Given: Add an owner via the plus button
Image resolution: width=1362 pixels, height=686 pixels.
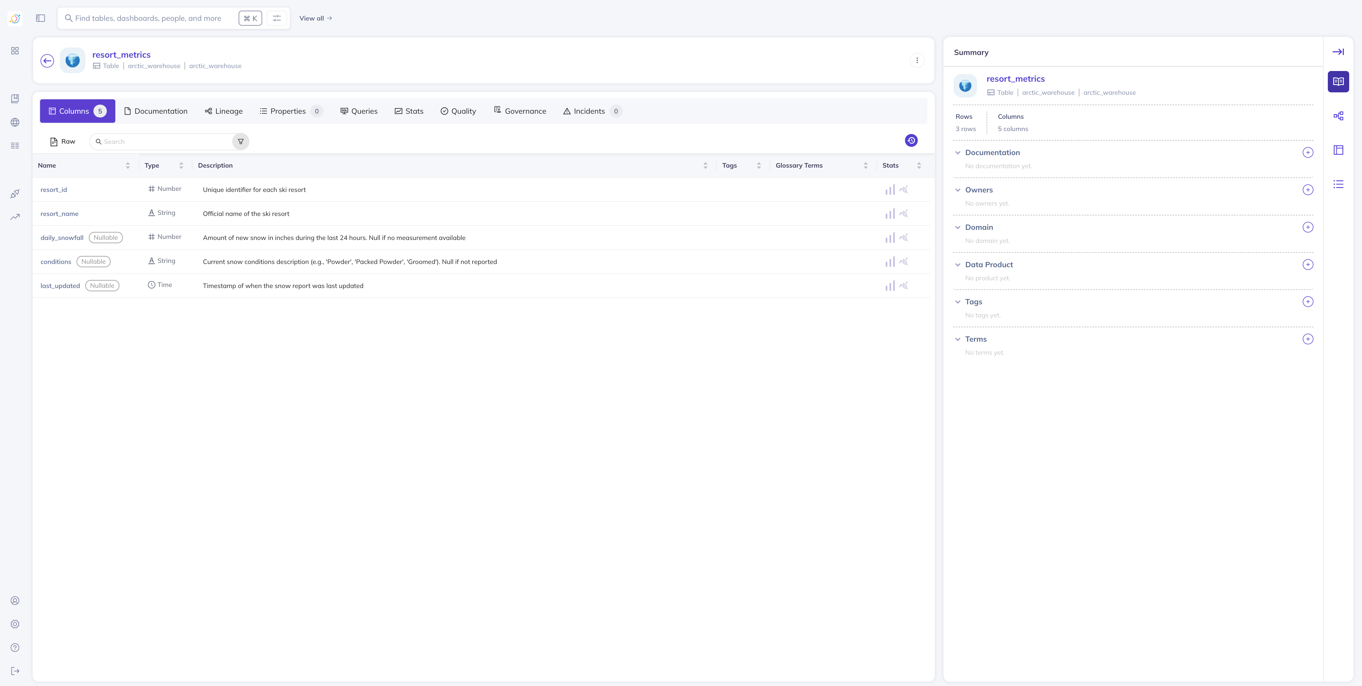Looking at the screenshot, I should click(1308, 190).
